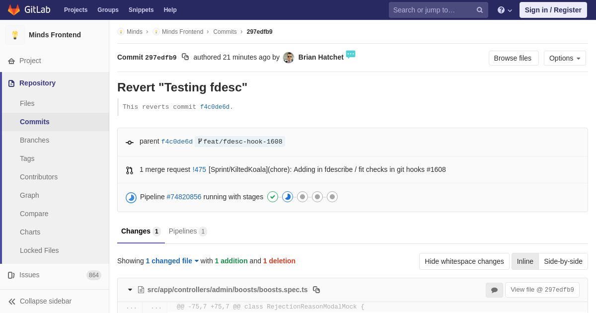Open the Tags sidebar item
The image size is (596, 313).
pyautogui.click(x=56, y=158)
